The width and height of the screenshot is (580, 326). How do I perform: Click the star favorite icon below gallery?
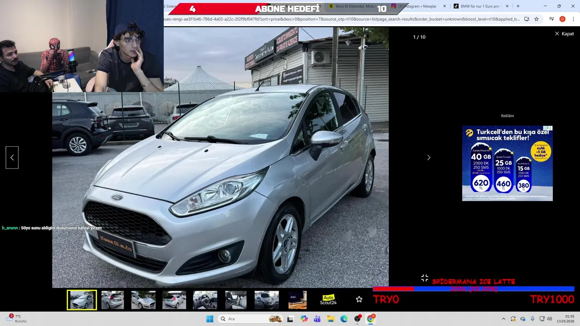point(359,299)
